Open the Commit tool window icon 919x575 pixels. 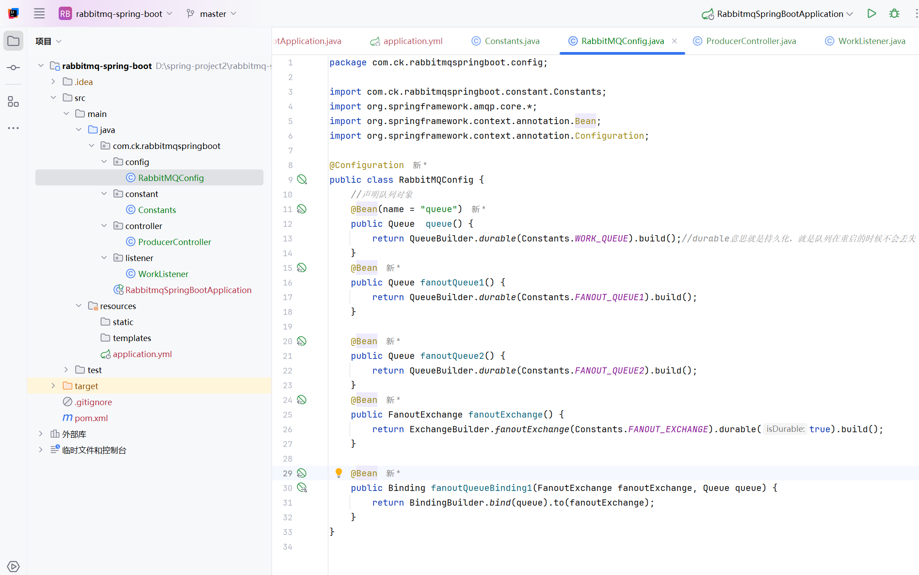[13, 68]
